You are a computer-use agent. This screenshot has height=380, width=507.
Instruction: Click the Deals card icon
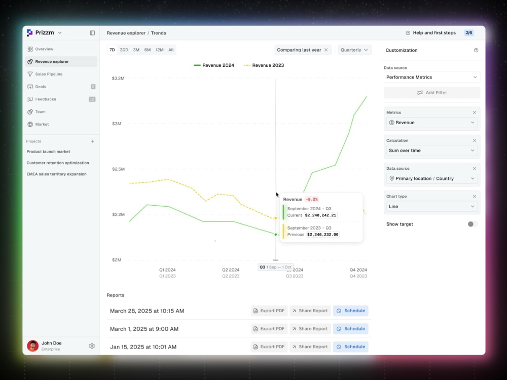click(30, 87)
